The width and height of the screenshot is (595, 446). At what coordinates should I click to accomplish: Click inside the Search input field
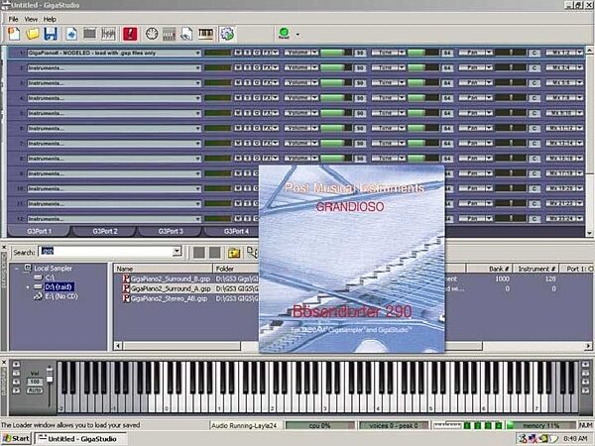(x=106, y=251)
